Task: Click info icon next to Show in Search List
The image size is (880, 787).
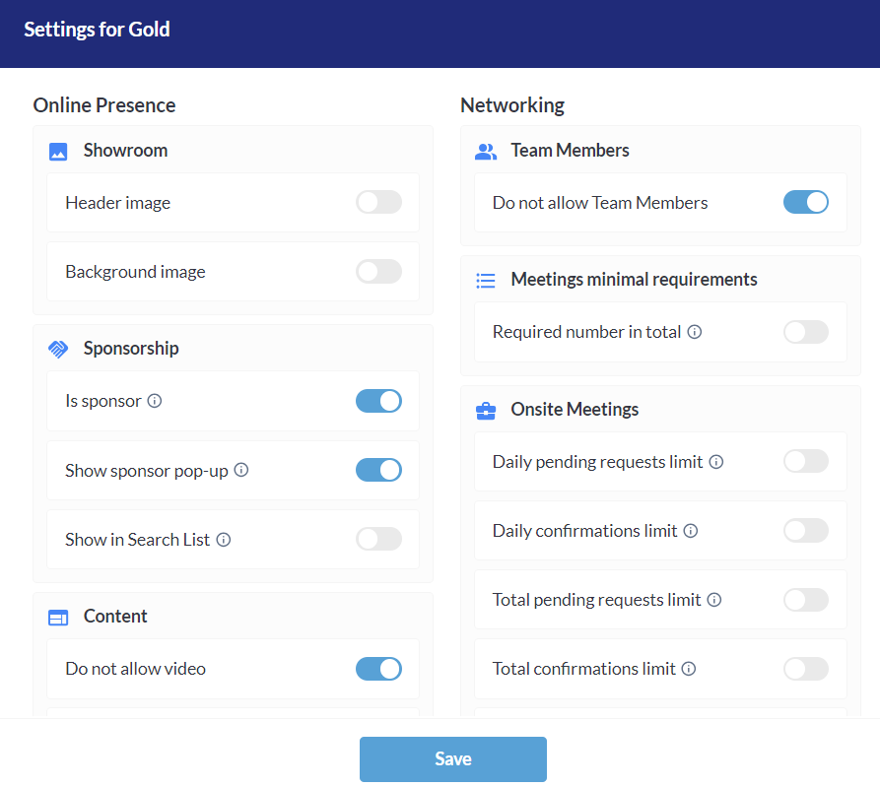Action: click(224, 540)
